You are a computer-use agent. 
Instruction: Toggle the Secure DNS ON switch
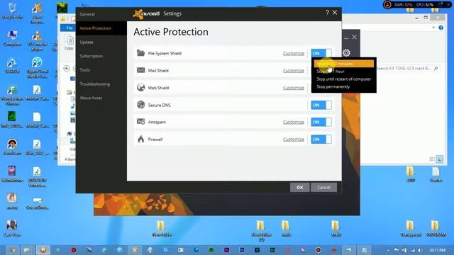point(321,105)
